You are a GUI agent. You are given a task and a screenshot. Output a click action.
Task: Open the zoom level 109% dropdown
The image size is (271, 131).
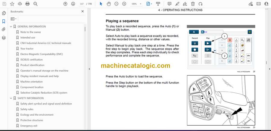click(136, 4)
